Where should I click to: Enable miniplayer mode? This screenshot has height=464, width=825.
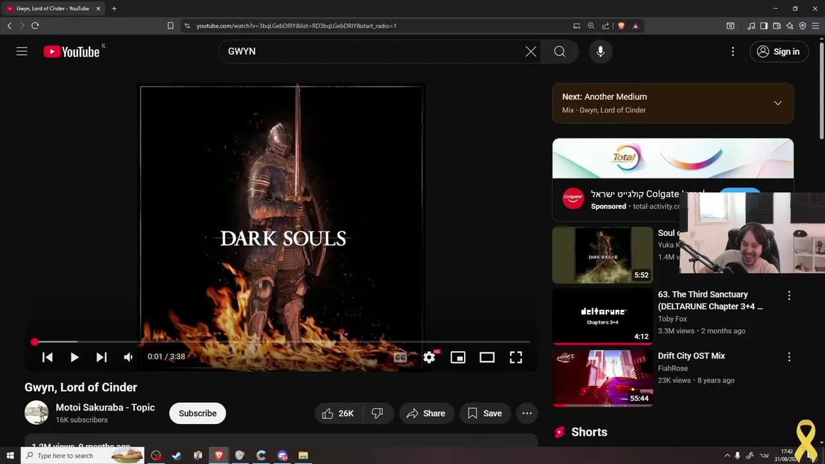pyautogui.click(x=458, y=357)
